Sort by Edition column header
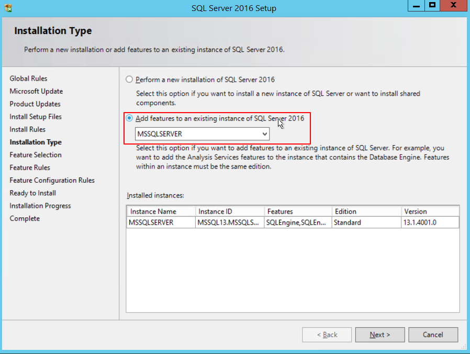The height and width of the screenshot is (354, 470). (366, 212)
